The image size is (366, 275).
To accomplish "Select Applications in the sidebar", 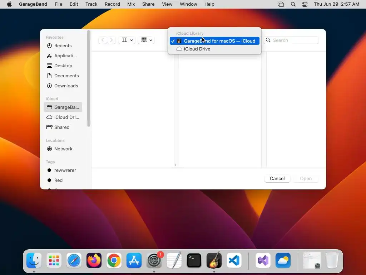I will coord(63,56).
